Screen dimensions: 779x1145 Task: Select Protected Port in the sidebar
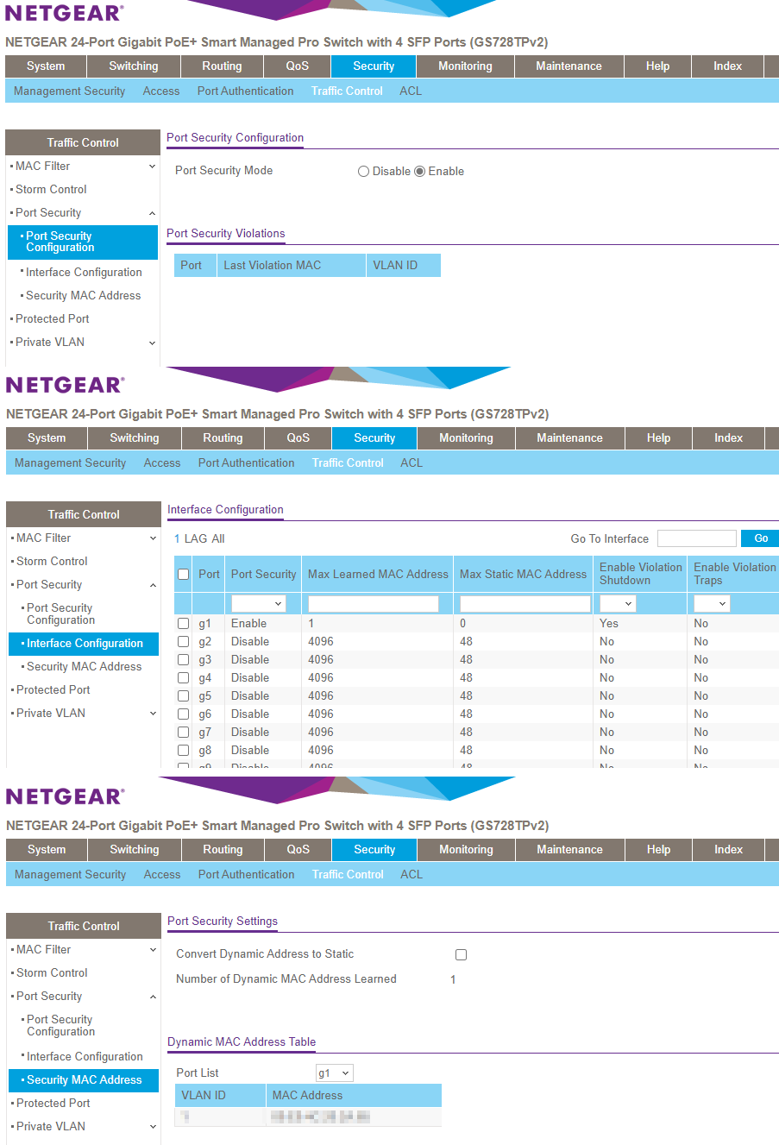coord(53,318)
